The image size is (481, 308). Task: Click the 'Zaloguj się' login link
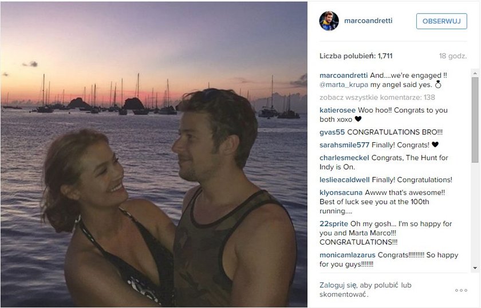(x=338, y=285)
